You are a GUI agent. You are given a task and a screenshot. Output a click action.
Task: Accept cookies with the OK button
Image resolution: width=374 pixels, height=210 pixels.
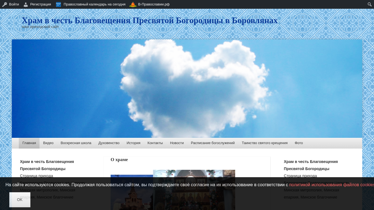click(x=20, y=200)
